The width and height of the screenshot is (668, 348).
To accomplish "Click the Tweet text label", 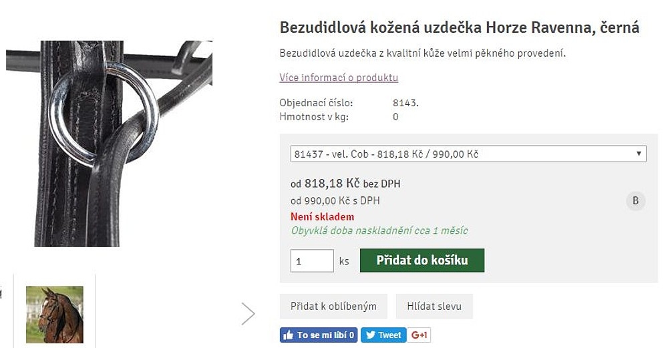I will click(x=389, y=335).
